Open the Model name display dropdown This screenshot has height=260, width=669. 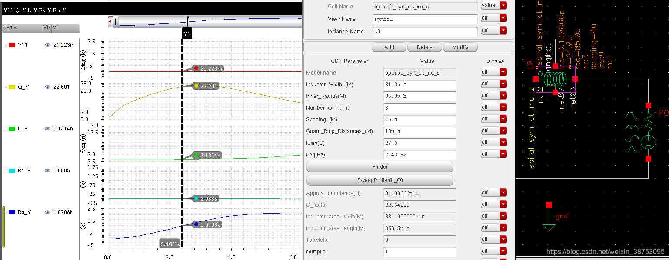click(x=494, y=72)
